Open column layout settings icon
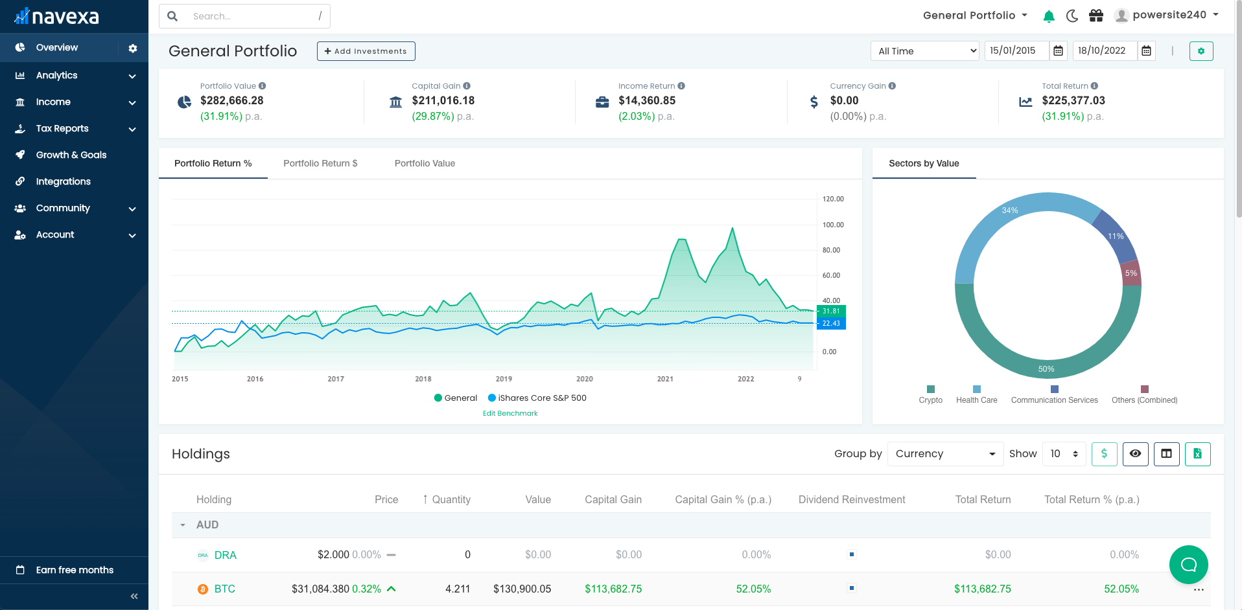 pyautogui.click(x=1166, y=454)
